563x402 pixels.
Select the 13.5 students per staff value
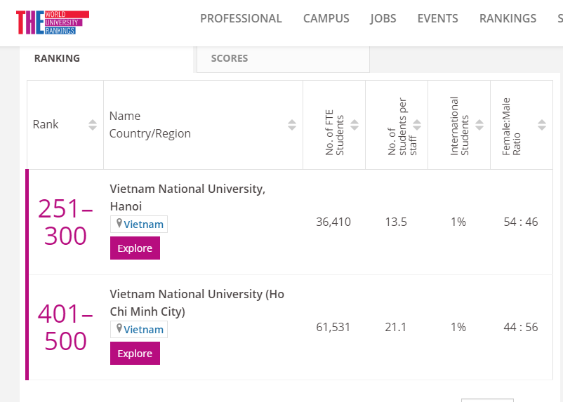(x=396, y=222)
